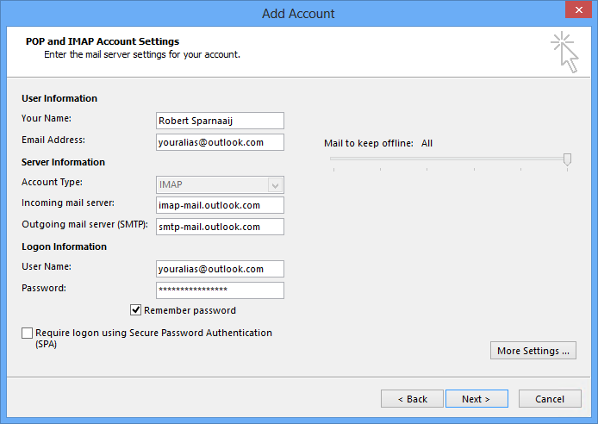
Task: Close the Add Account dialog
Action: click(578, 9)
